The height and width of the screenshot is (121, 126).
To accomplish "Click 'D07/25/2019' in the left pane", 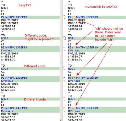I will pyautogui.click(x=10, y=54).
